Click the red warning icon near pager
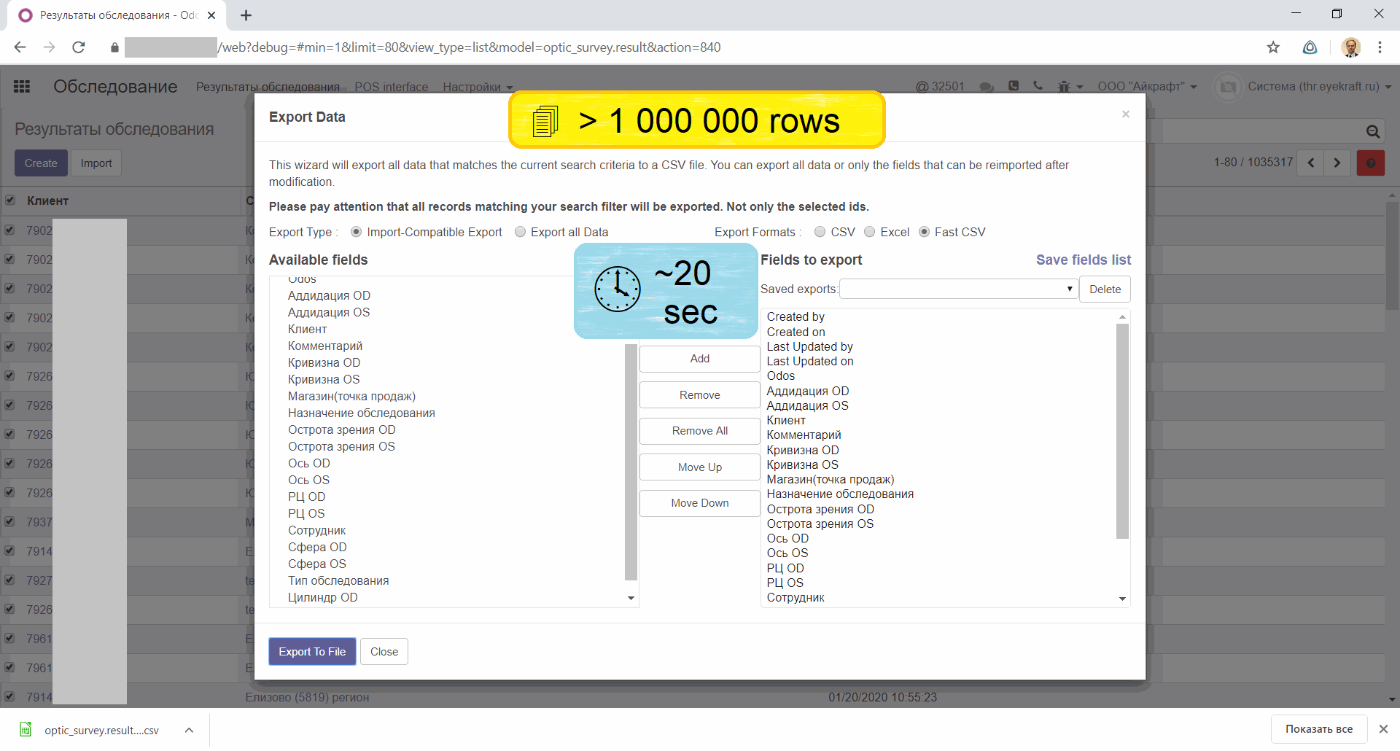The width and height of the screenshot is (1400, 751). pyautogui.click(x=1372, y=163)
